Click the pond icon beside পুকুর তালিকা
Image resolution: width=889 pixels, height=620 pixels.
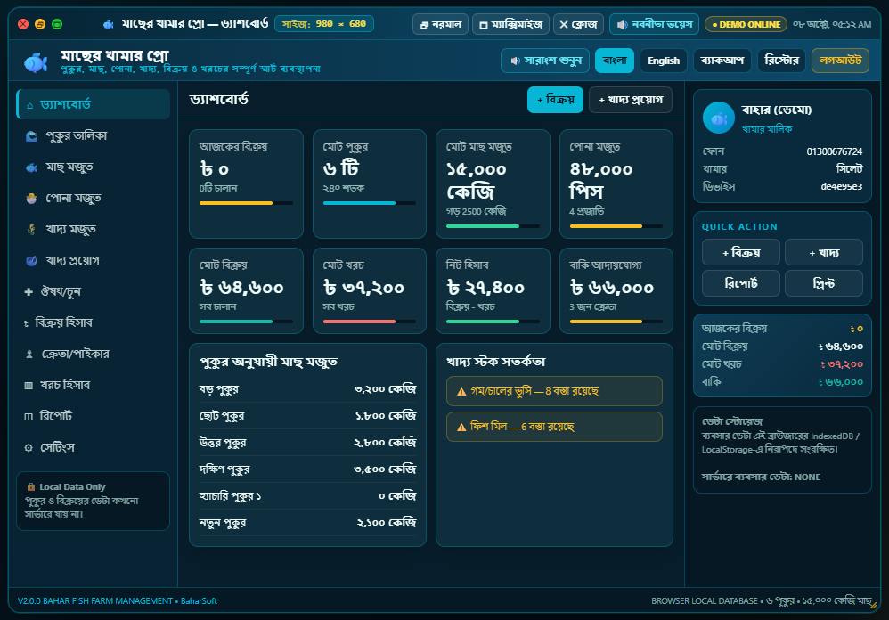pyautogui.click(x=31, y=136)
